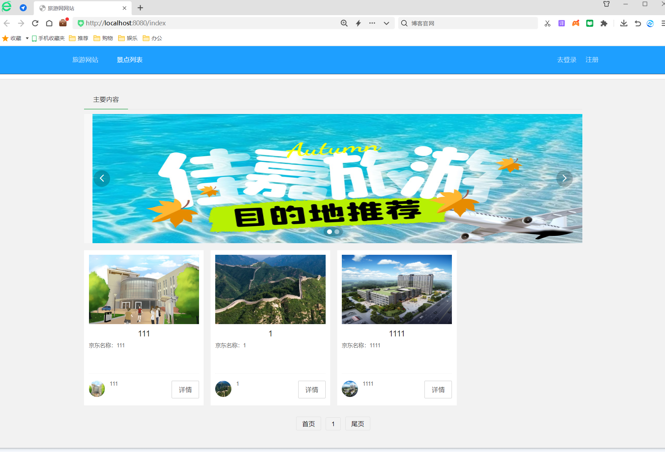Screen dimensions: 665x455
Task: Click the previous carousel arrow
Action: [x=102, y=178]
